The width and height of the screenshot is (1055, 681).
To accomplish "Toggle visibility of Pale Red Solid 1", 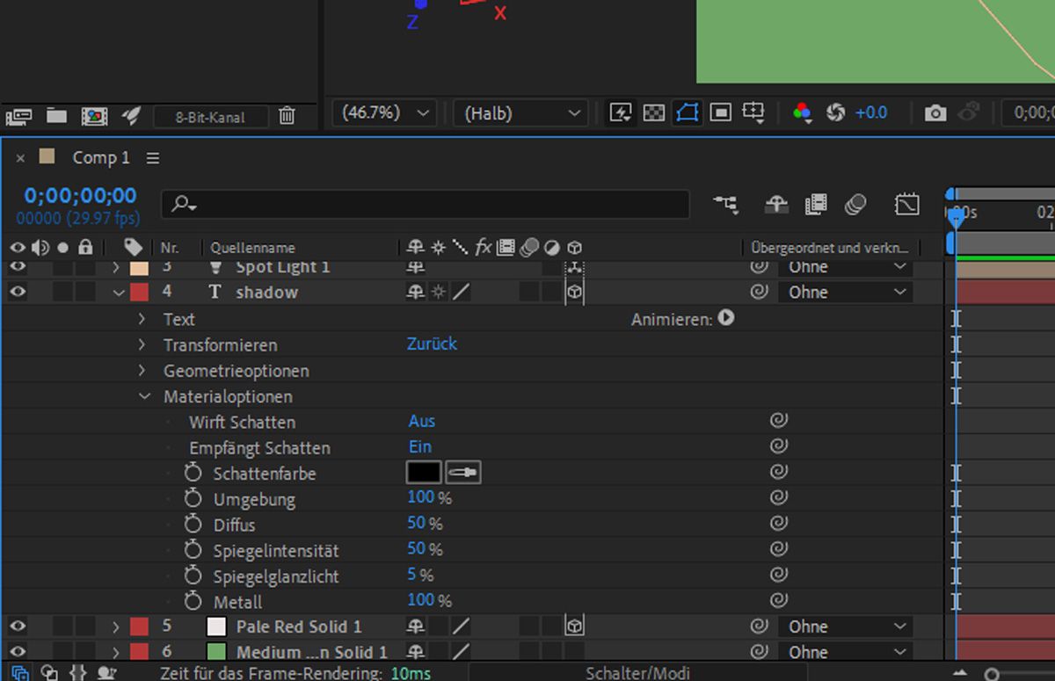I will point(18,626).
